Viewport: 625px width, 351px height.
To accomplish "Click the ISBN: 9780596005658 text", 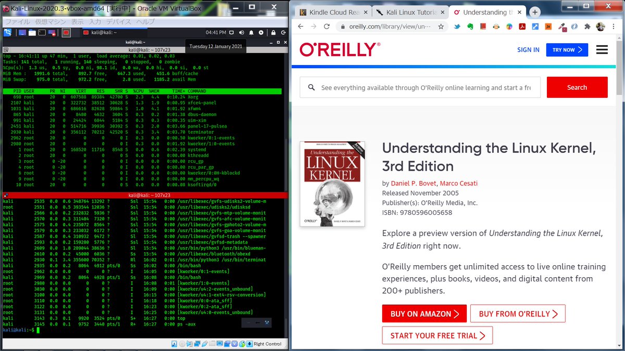I will pos(417,213).
